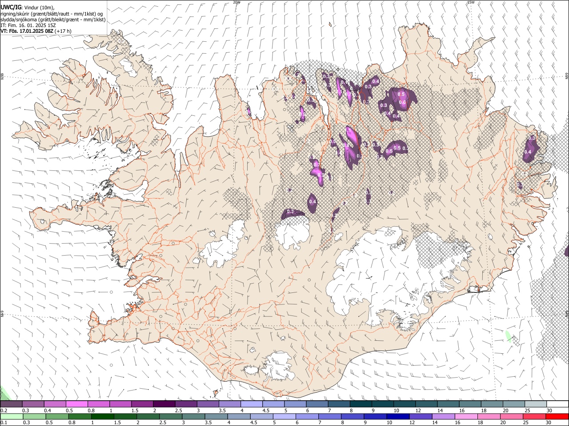The height and width of the screenshot is (426, 569).
Task: Click the 'Vindur (10m)' header text
Action: point(39,8)
